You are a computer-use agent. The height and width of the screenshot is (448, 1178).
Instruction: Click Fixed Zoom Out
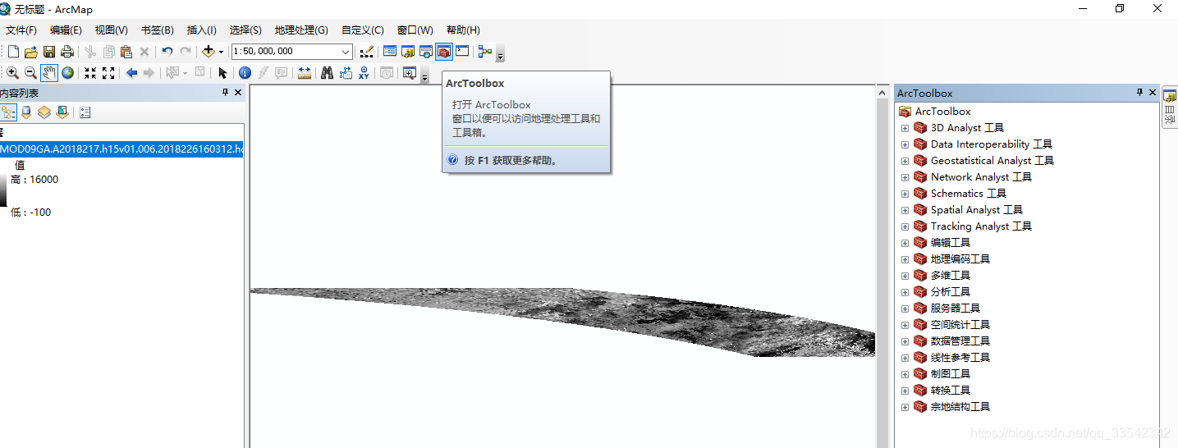pos(108,73)
